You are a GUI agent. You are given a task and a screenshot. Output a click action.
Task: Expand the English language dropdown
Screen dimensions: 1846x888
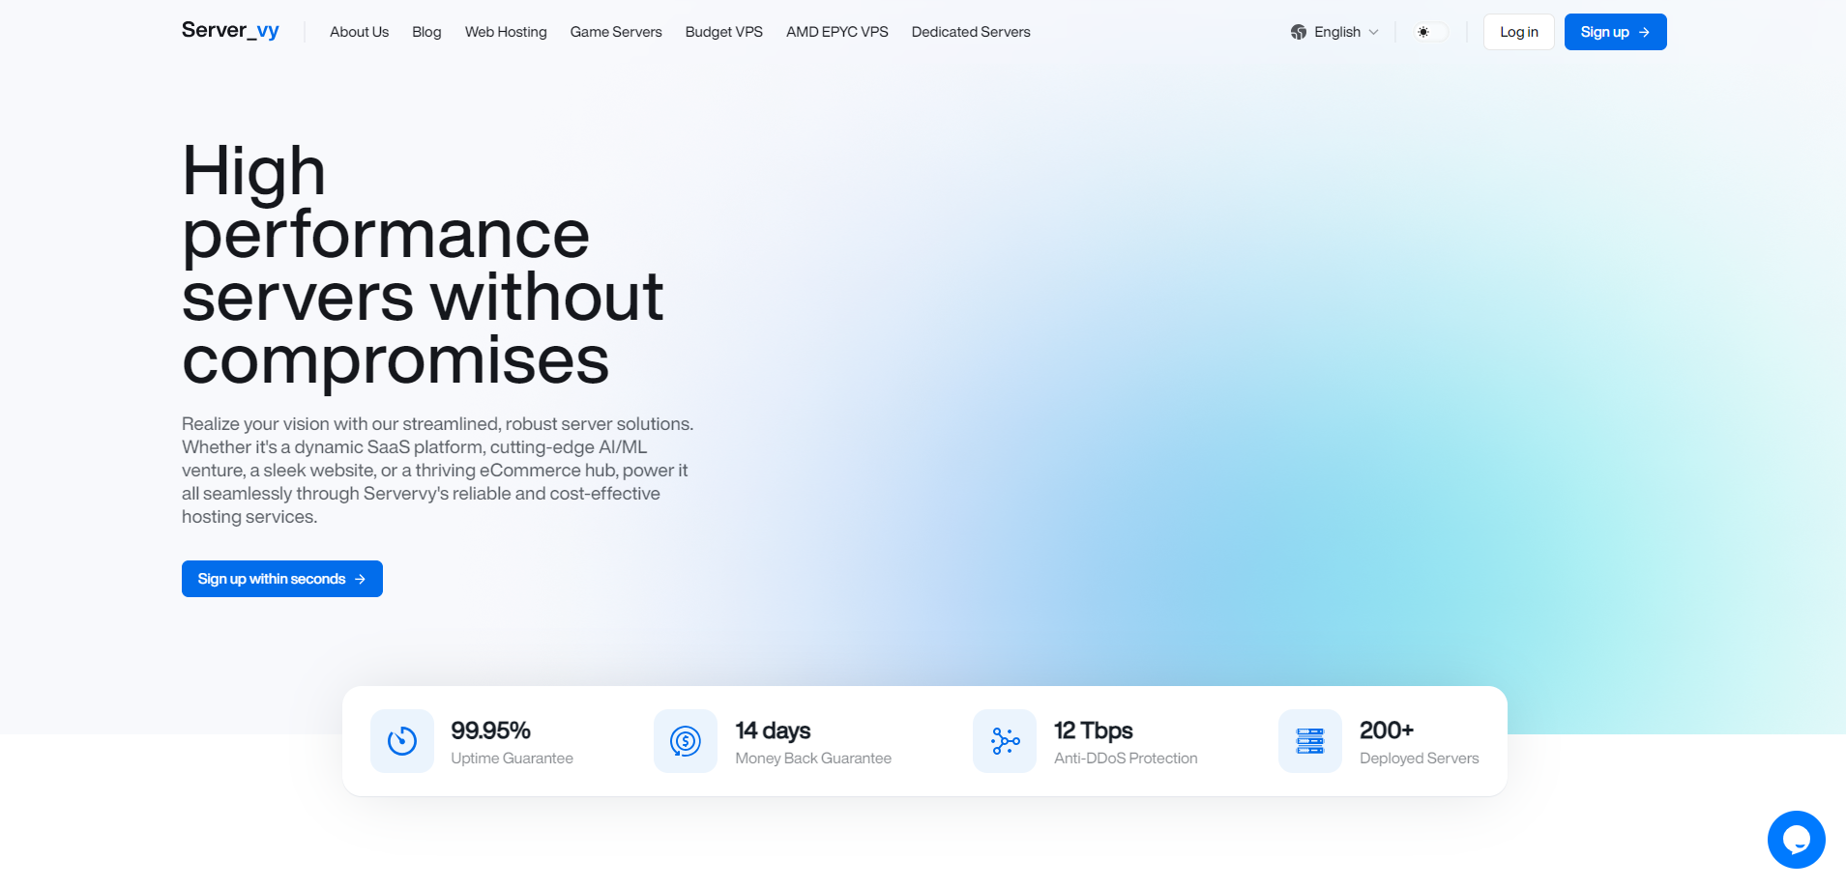click(1336, 32)
